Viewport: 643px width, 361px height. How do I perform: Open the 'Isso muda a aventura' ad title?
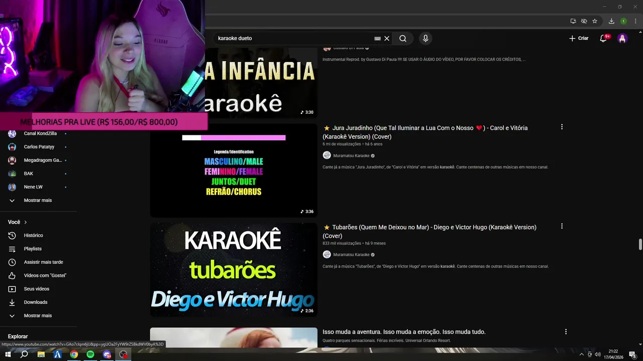pyautogui.click(x=404, y=332)
